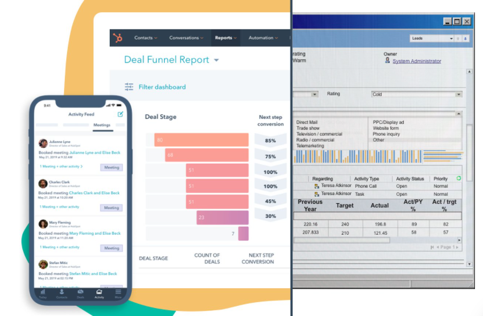
Task: Click the legacy window's vertical scrollbar up arrow
Action: pos(469,72)
